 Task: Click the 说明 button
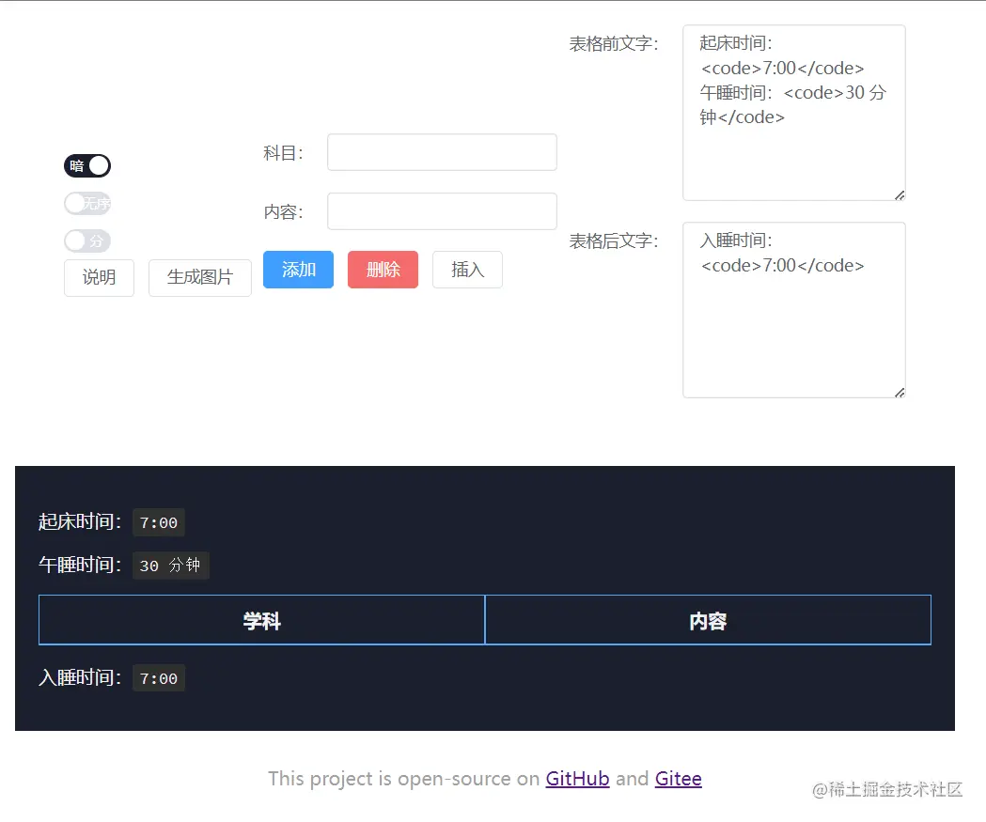pos(98,277)
